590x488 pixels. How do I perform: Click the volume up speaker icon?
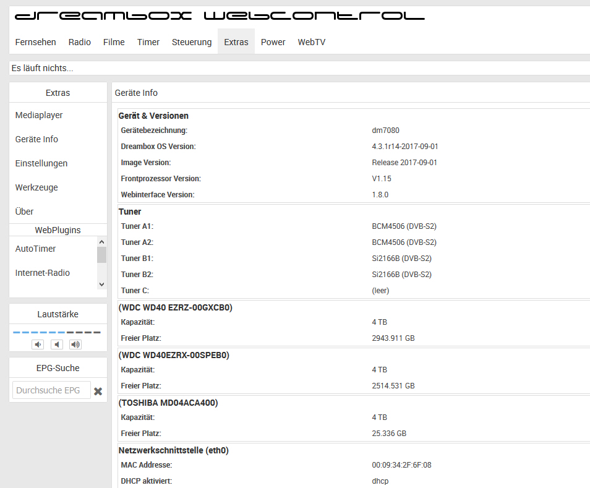75,345
